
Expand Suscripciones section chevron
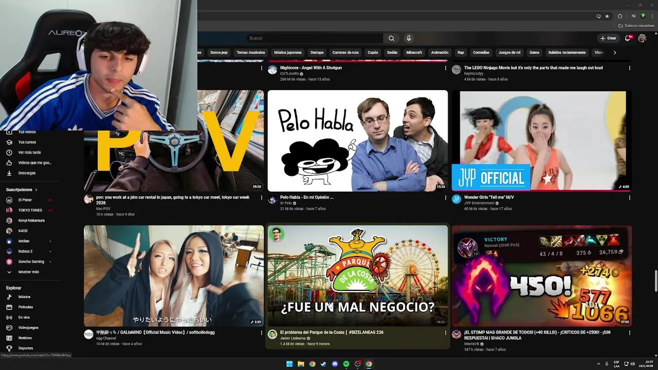tap(36, 190)
